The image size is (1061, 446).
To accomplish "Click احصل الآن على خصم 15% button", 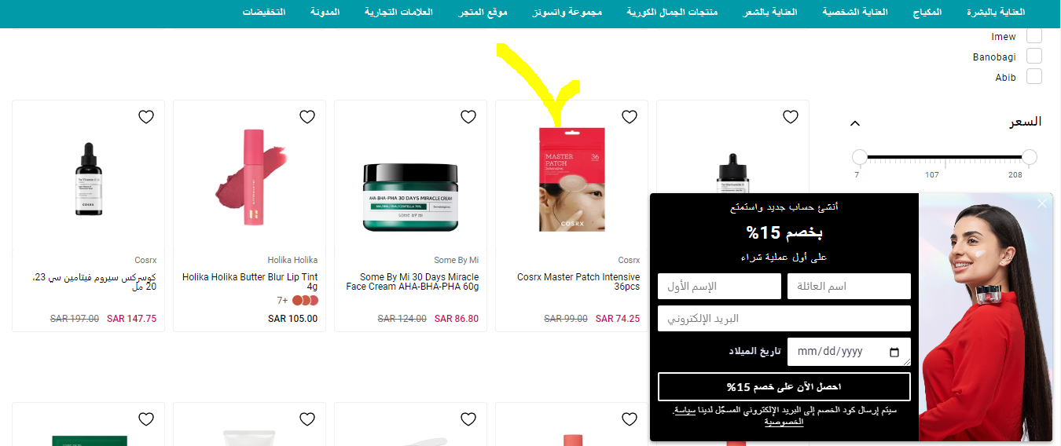I will click(x=784, y=387).
